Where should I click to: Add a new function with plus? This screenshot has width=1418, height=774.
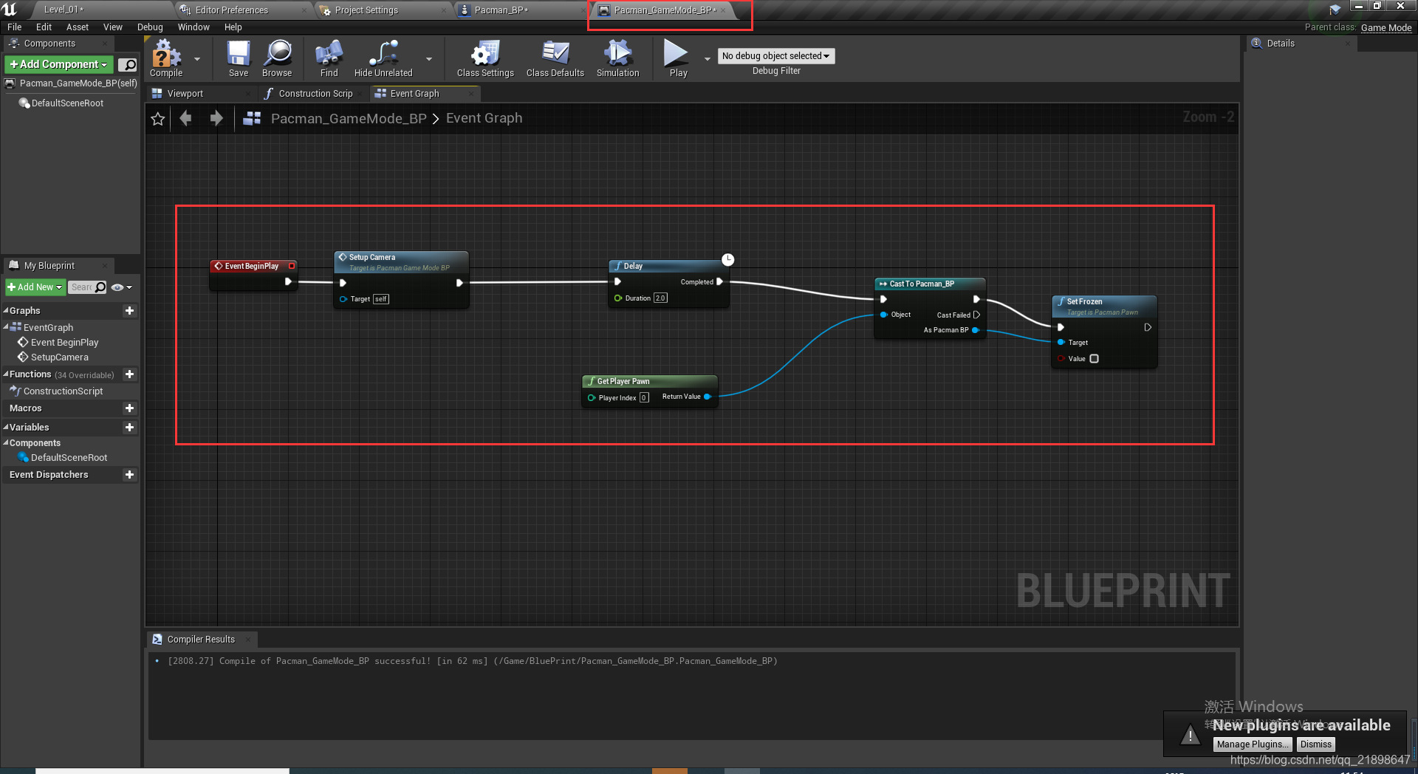coord(129,374)
